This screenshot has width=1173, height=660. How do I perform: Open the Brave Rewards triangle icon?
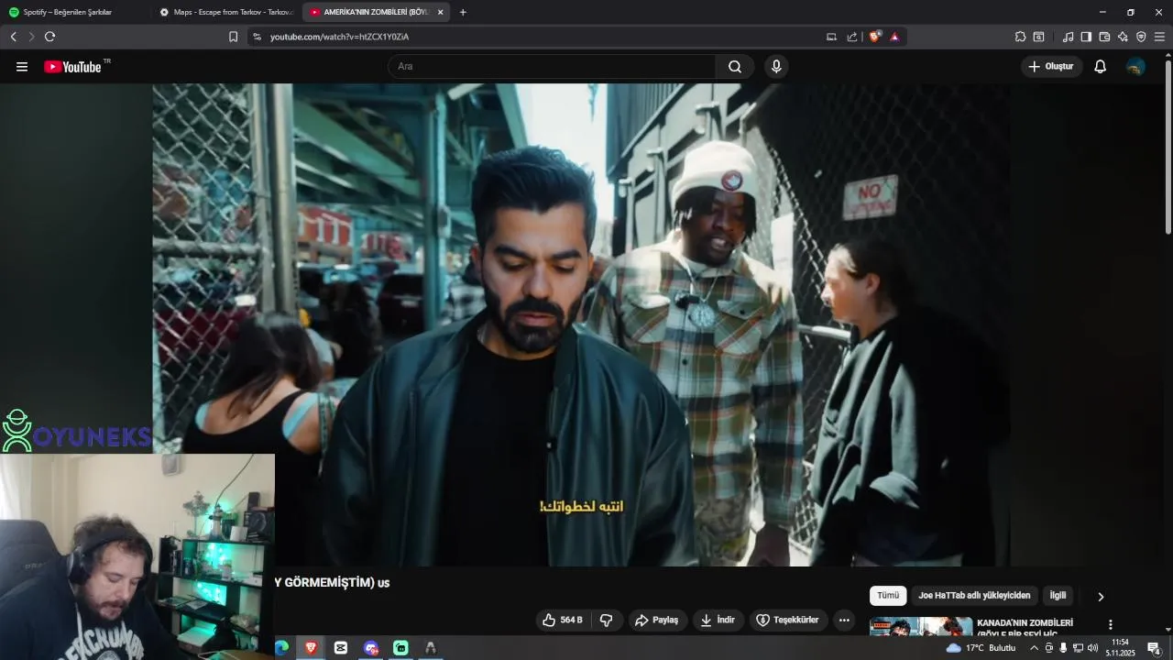(894, 37)
